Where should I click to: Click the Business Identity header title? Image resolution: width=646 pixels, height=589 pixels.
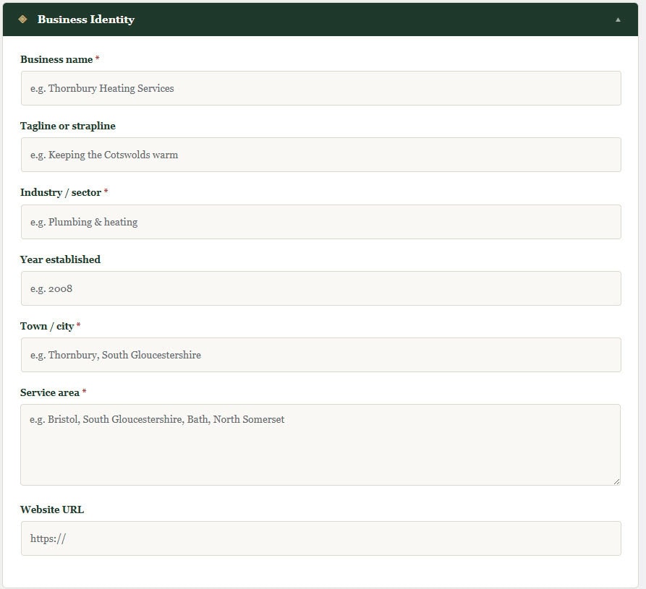click(x=86, y=20)
